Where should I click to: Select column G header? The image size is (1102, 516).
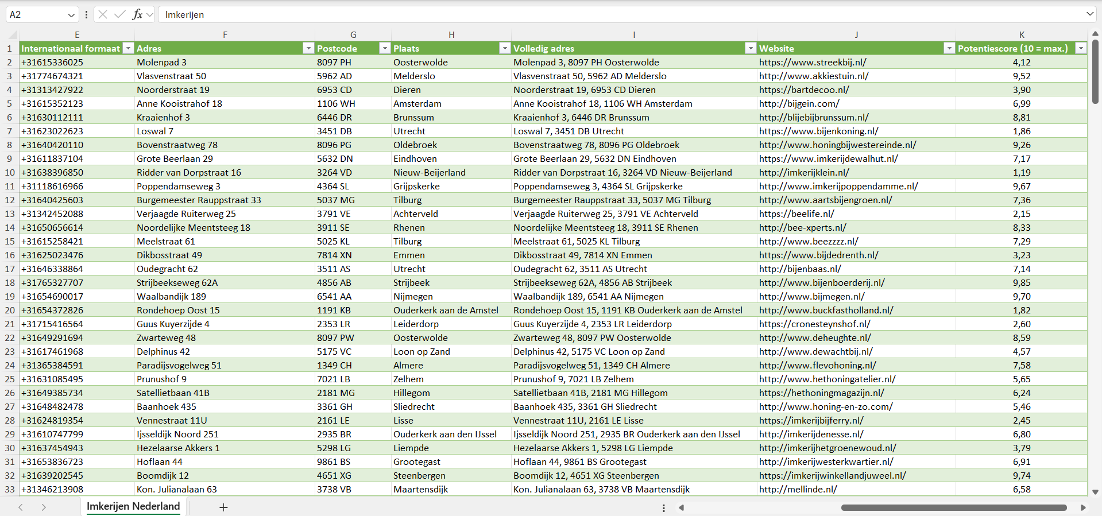pos(353,35)
